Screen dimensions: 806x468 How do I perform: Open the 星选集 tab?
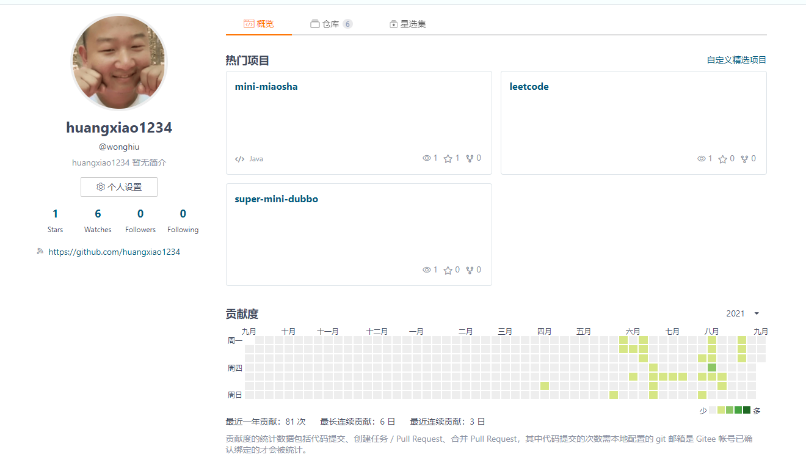[407, 24]
